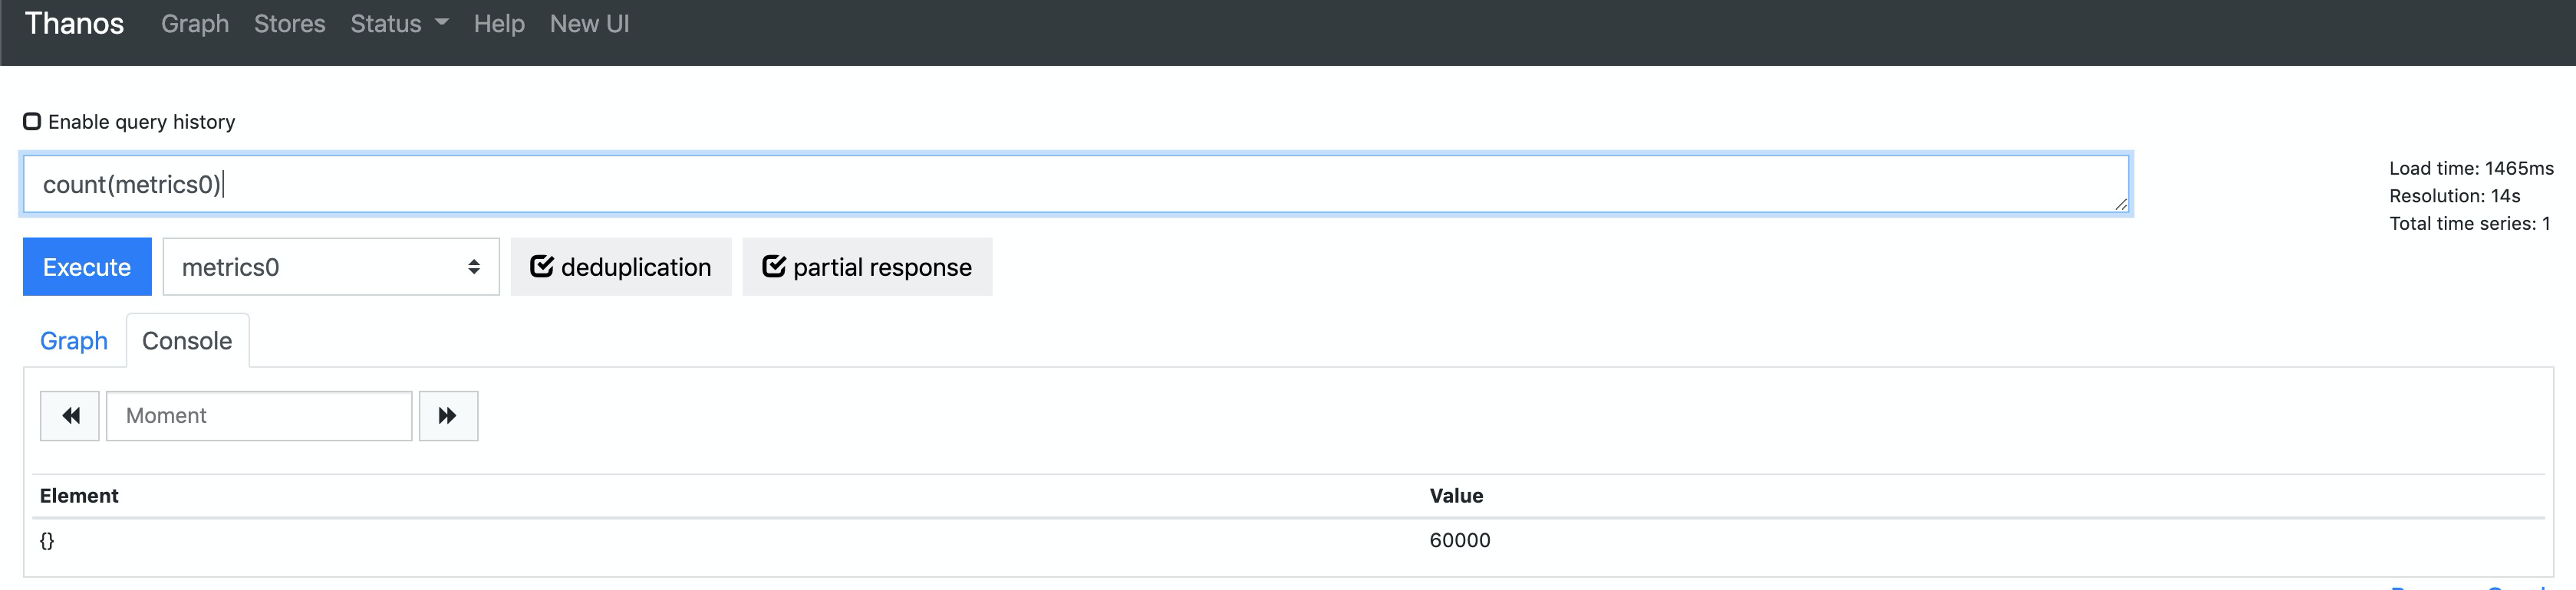2576x590 pixels.
Task: Click the metric selector up-down arrows
Action: pyautogui.click(x=474, y=267)
